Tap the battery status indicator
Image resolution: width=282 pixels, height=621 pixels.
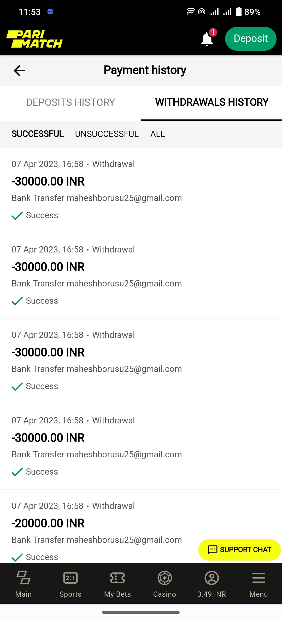(x=239, y=12)
